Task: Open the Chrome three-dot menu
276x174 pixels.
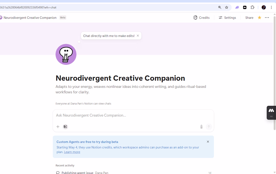Action: [271, 7]
